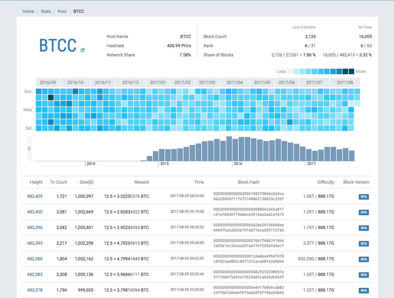This screenshot has height=298, width=394.
Task: Select the 2016/09 month header
Action: click(x=48, y=82)
